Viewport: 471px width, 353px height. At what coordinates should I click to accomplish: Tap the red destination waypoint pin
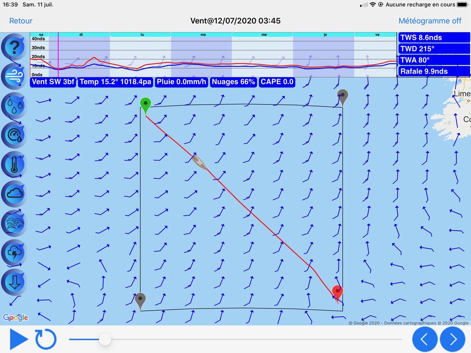(x=338, y=293)
